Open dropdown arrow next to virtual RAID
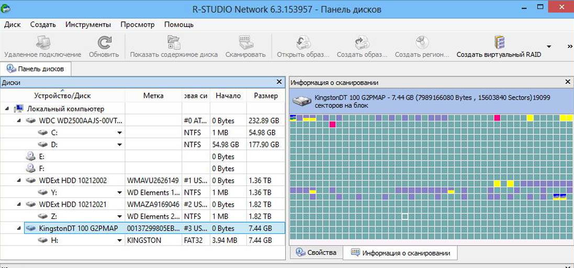574x268 pixels. [x=549, y=46]
